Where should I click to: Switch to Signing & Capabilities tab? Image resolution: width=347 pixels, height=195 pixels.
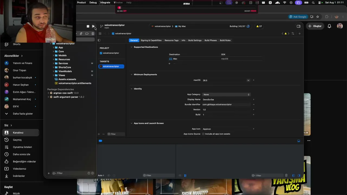click(x=151, y=40)
